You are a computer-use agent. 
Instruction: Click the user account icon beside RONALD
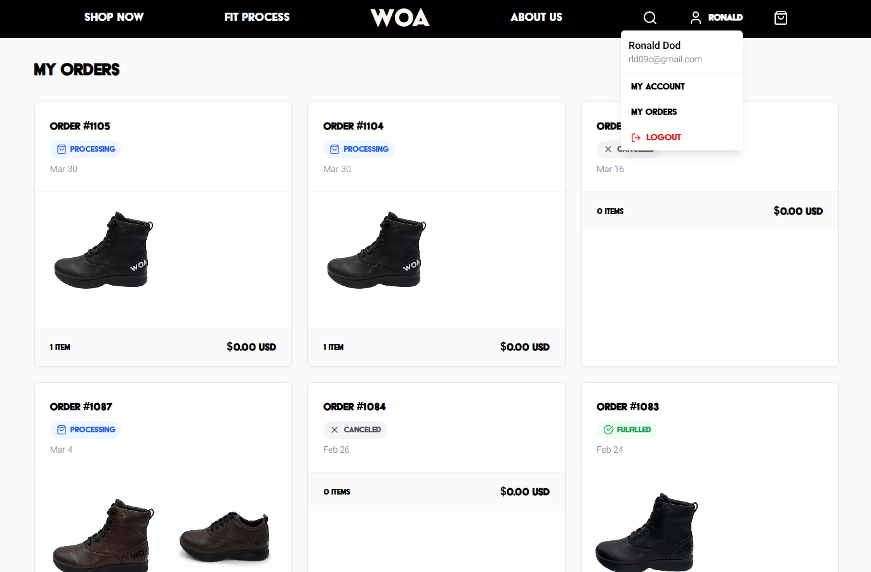tap(695, 17)
